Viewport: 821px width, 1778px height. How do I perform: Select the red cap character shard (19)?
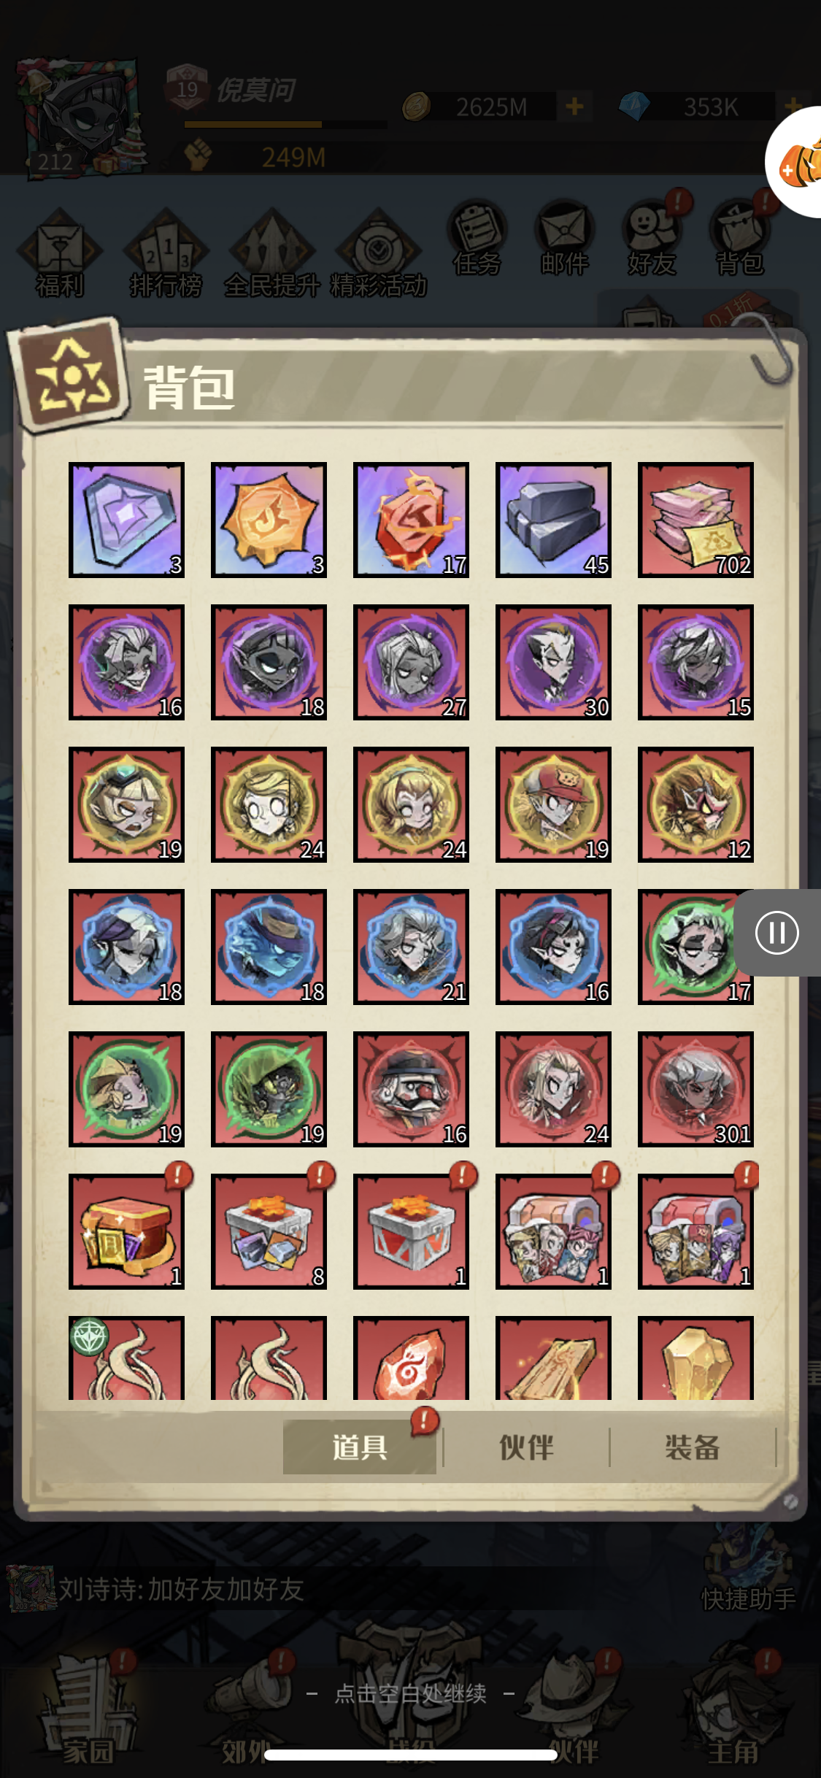point(553,804)
